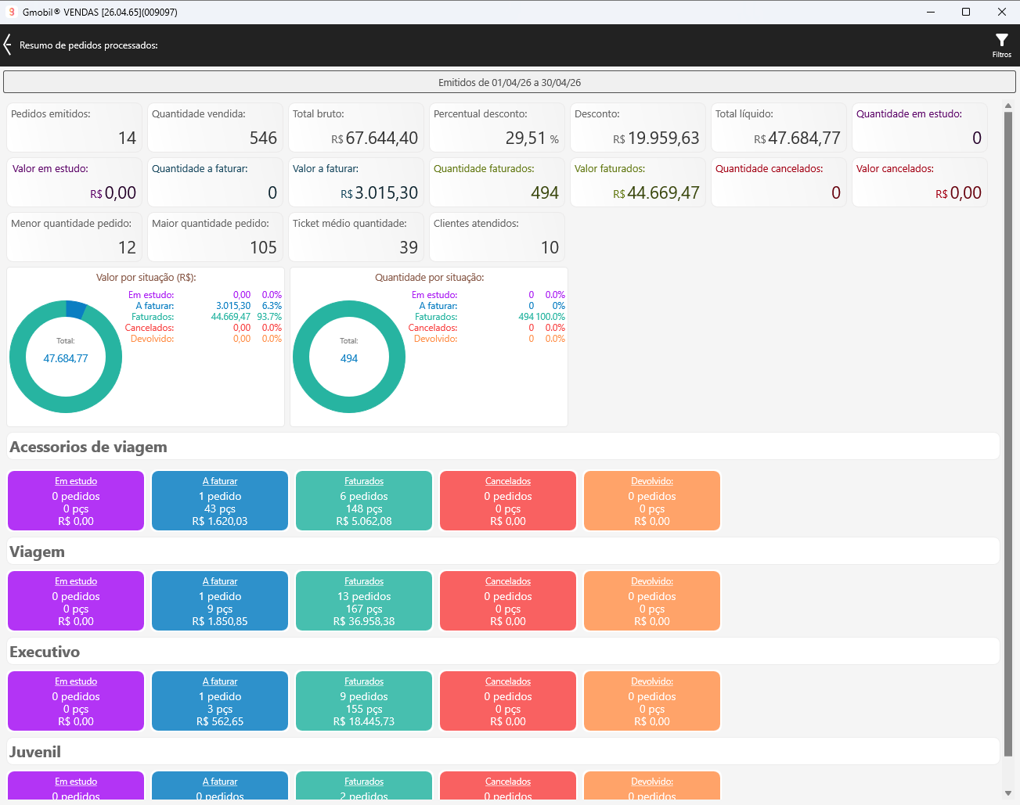Click the Percentual desconto 29,51 % card
Image resolution: width=1020 pixels, height=805 pixels.
point(497,128)
